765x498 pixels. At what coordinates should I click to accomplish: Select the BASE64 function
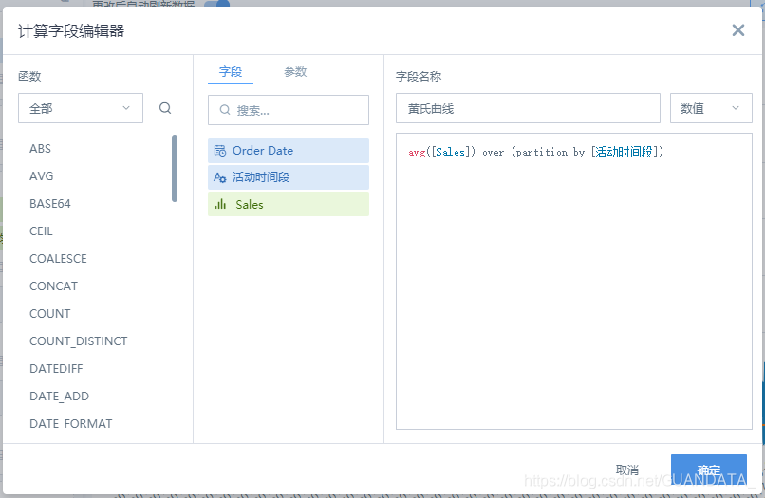pyautogui.click(x=50, y=203)
